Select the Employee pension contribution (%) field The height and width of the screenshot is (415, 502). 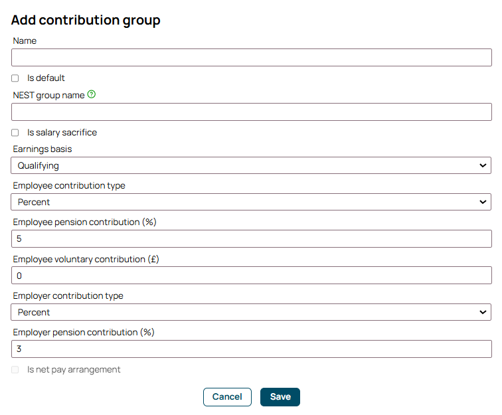[x=252, y=239]
